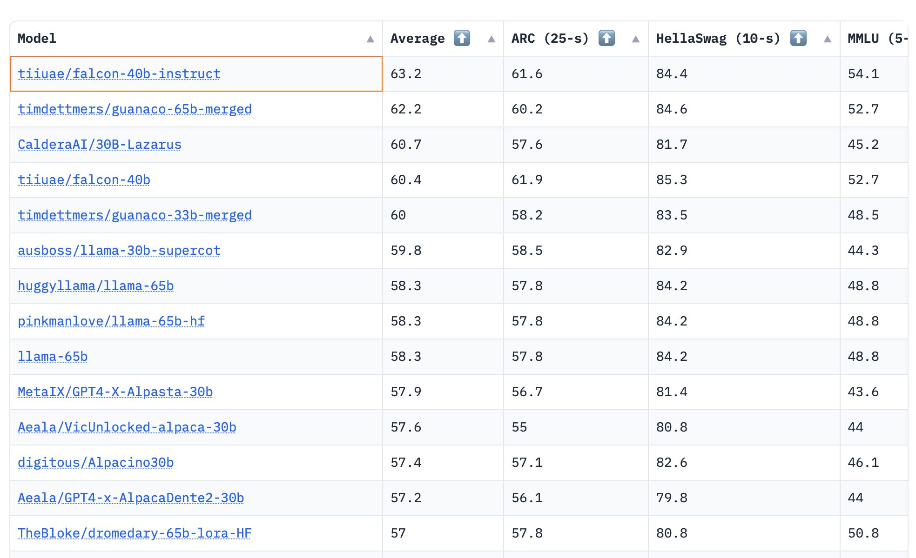
Task: Select the 45.2 MMLU cell
Action: coord(874,145)
